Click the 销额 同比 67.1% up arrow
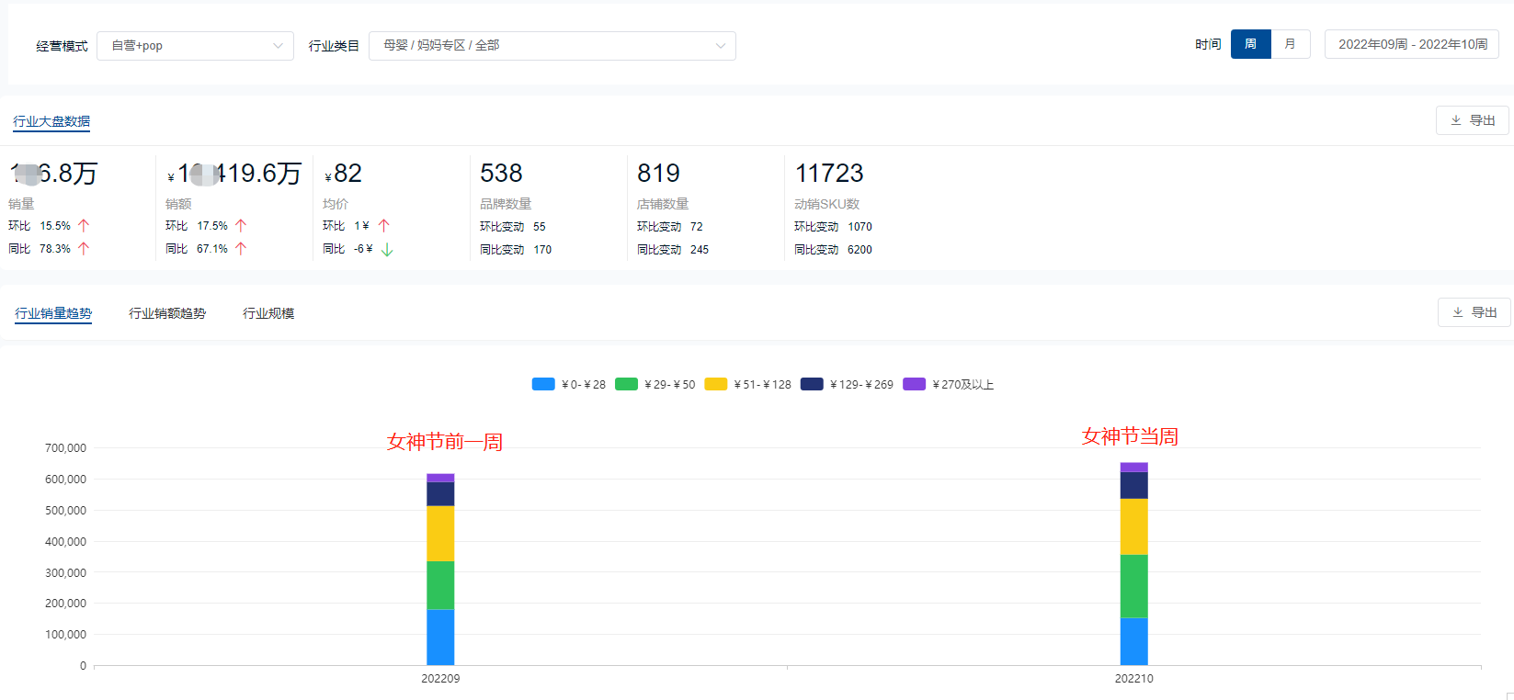 coord(241,248)
